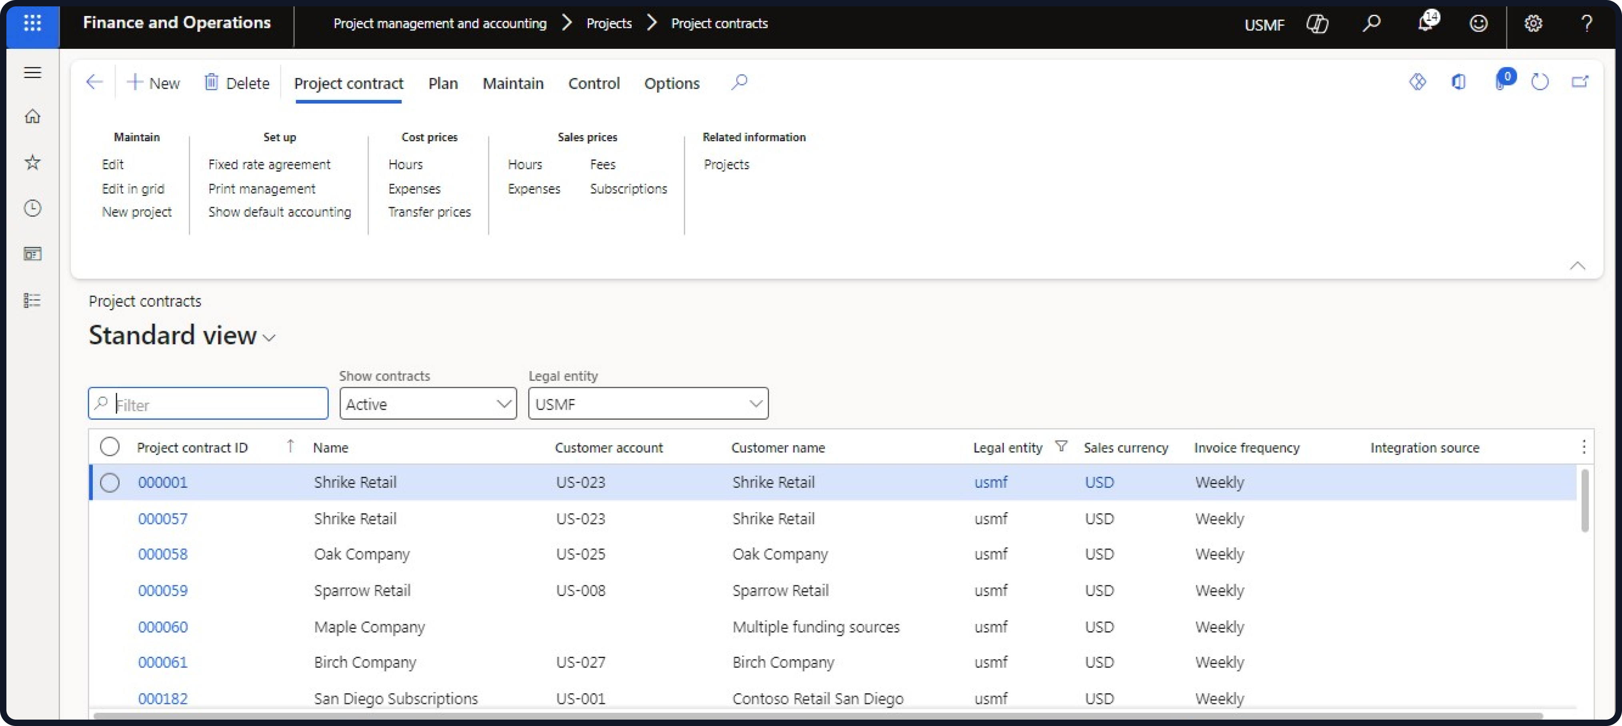This screenshot has height=726, width=1622.
Task: Open Projects under Related information
Action: click(x=727, y=164)
